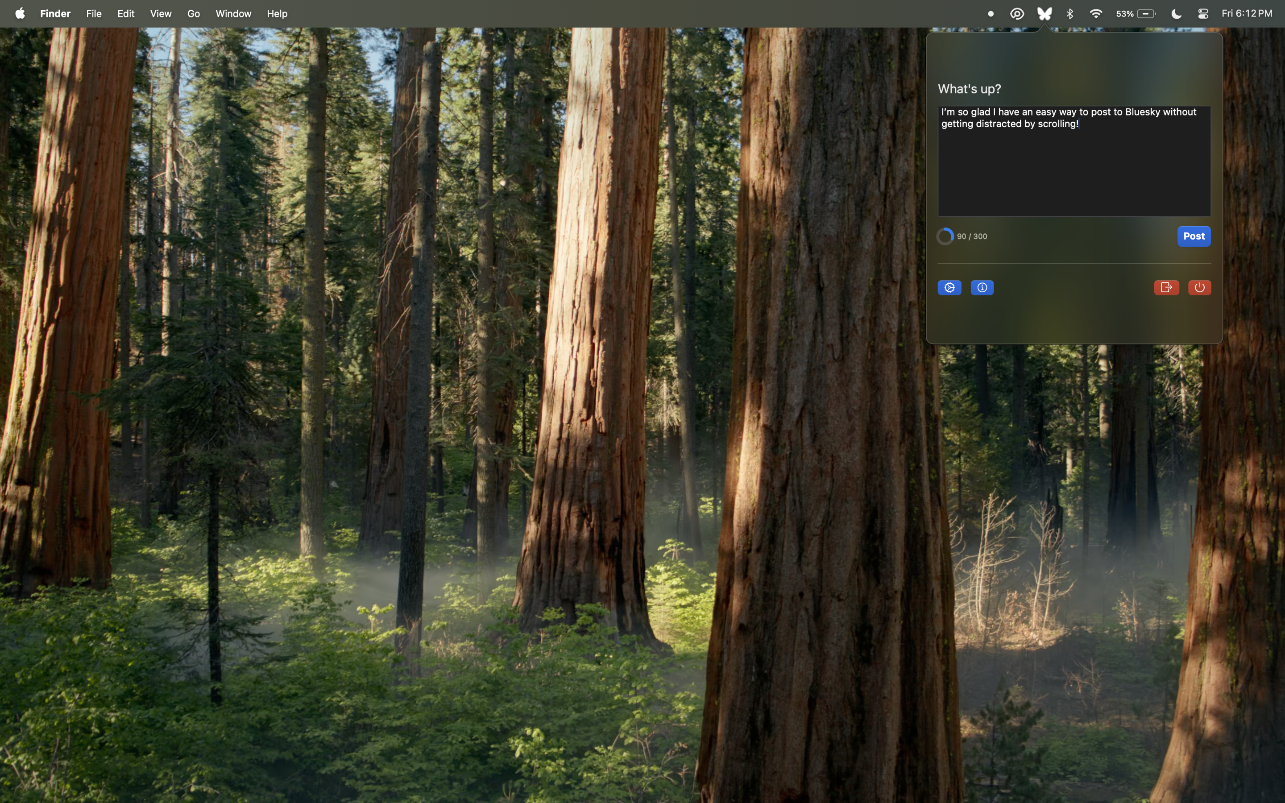The width and height of the screenshot is (1285, 803).
Task: Open the View menu
Action: coord(160,14)
